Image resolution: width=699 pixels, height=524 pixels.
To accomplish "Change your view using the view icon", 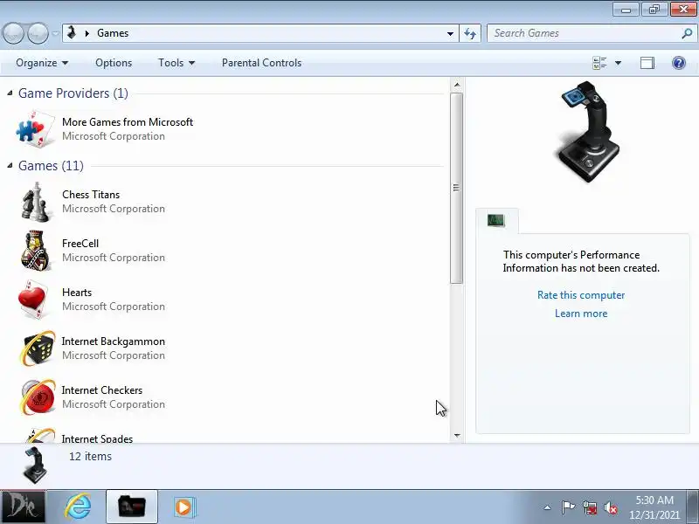I will 599,63.
